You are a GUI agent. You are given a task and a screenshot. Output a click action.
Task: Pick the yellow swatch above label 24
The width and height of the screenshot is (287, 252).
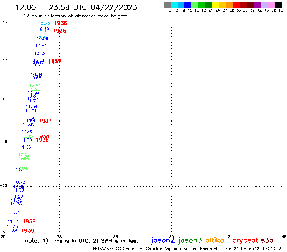coord(216,5)
